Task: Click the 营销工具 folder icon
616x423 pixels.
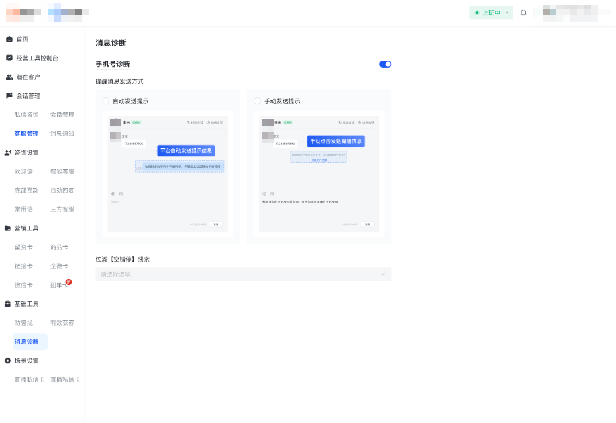Action: click(8, 228)
